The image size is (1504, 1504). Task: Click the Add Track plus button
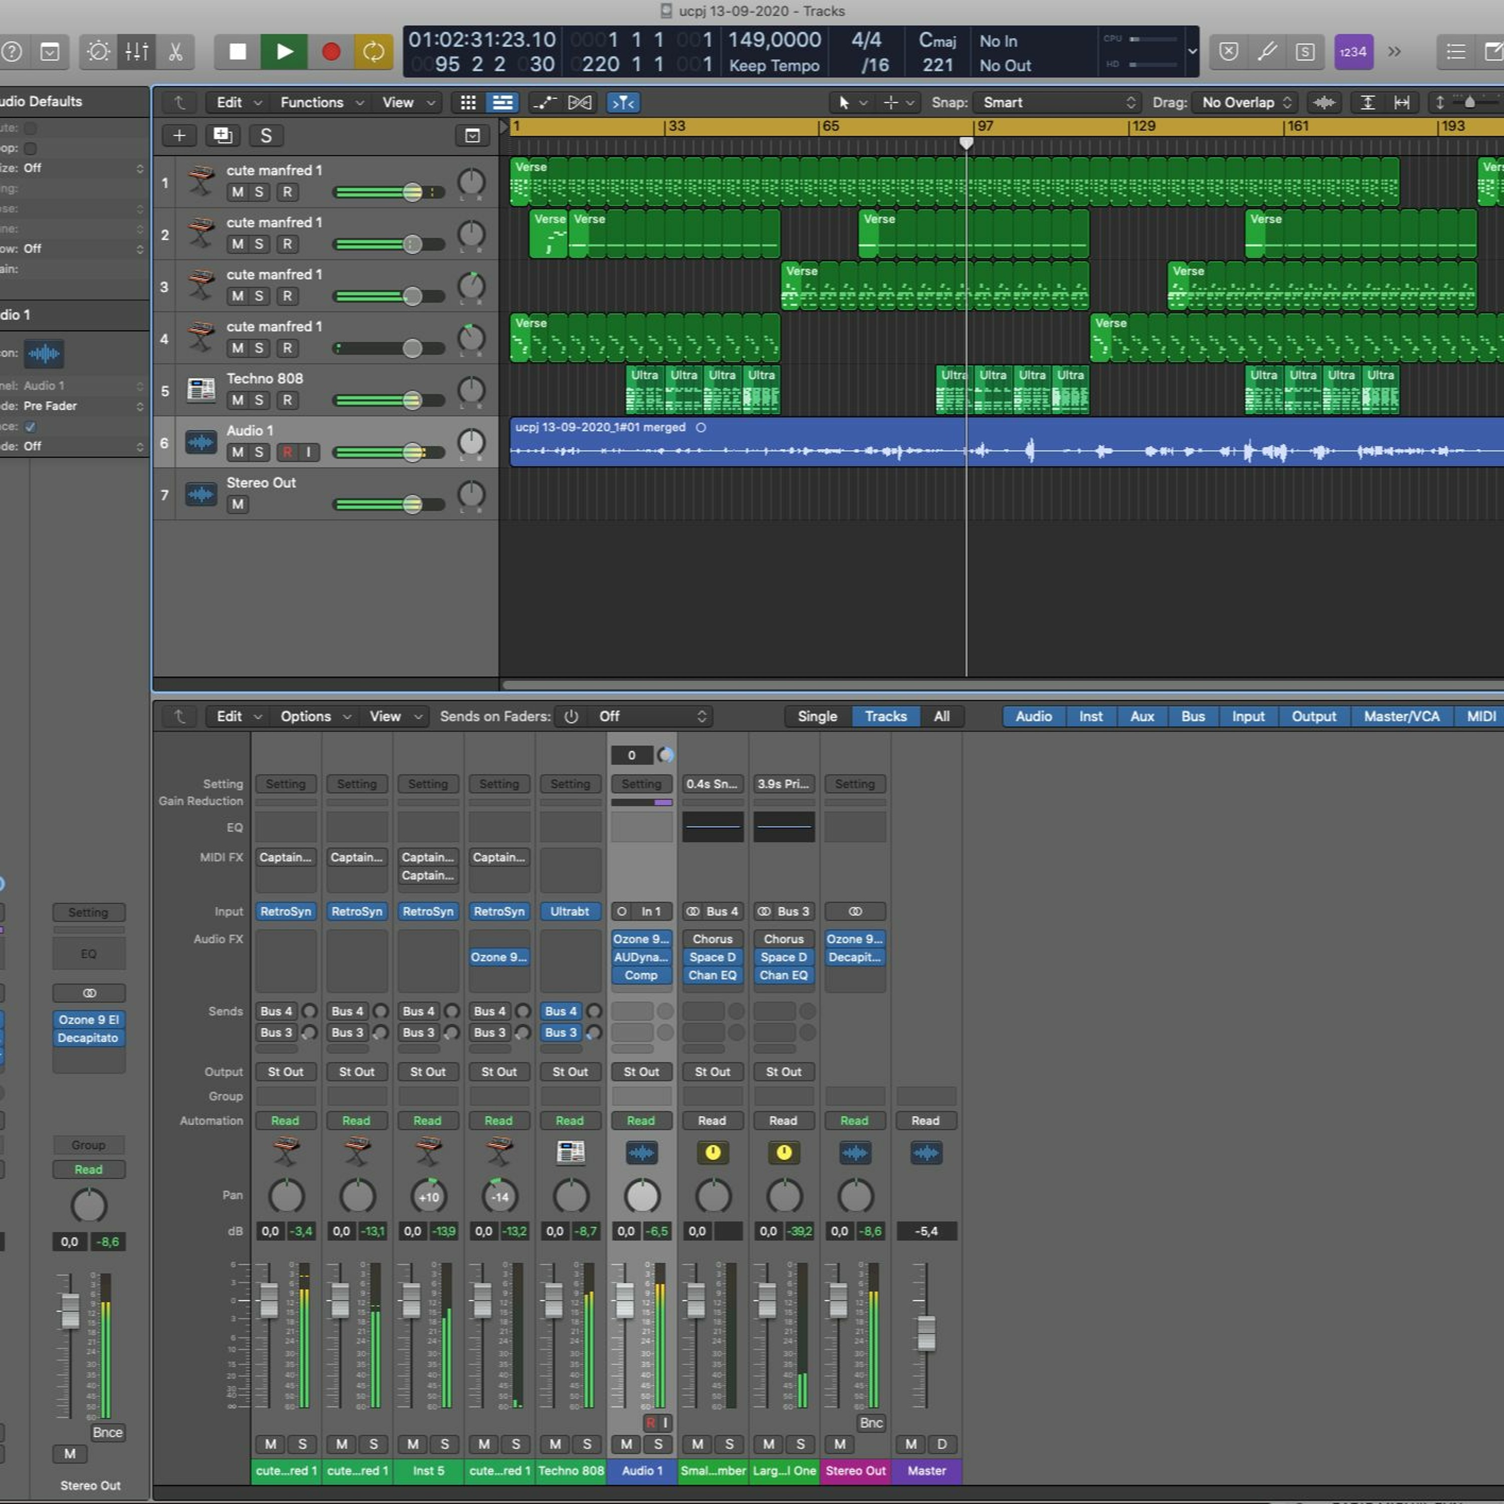179,135
